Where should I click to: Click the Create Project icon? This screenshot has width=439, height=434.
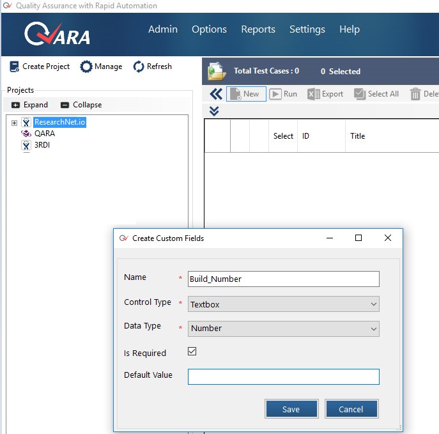14,66
